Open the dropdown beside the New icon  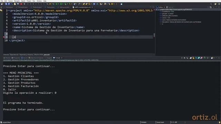click(x=4, y=4)
